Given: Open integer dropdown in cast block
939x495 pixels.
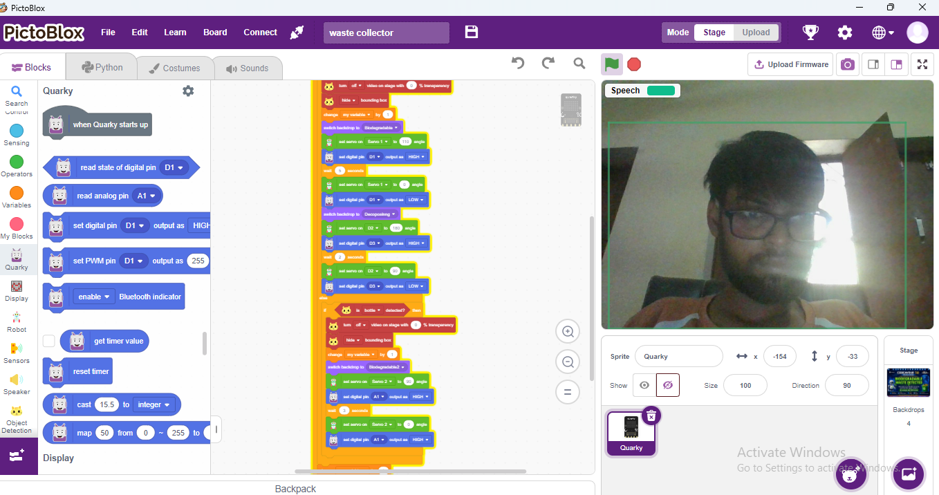Looking at the screenshot, I should [x=153, y=404].
